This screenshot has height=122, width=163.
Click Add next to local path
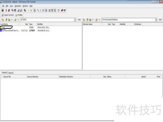pyautogui.click(x=79, y=20)
